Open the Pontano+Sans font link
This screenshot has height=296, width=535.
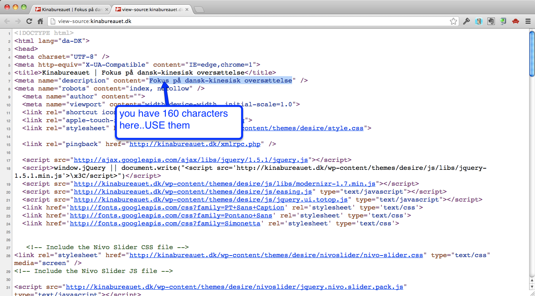click(171, 215)
